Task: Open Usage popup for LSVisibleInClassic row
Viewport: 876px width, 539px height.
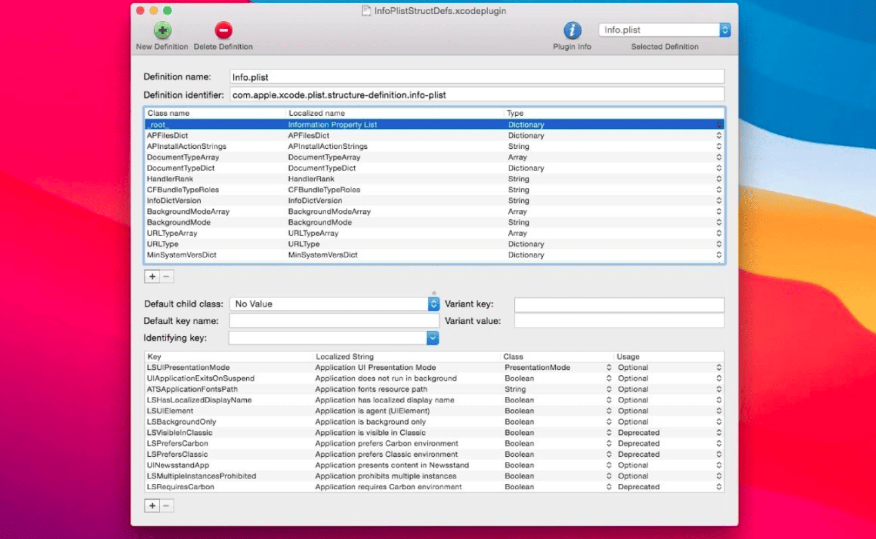Action: click(x=719, y=433)
